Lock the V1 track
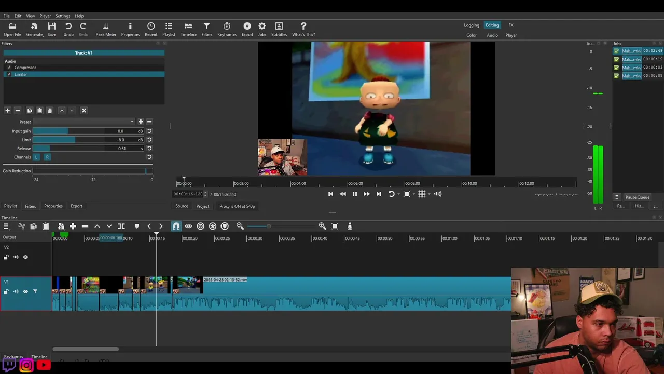Screen dimensions: 664x374 click(x=6, y=292)
